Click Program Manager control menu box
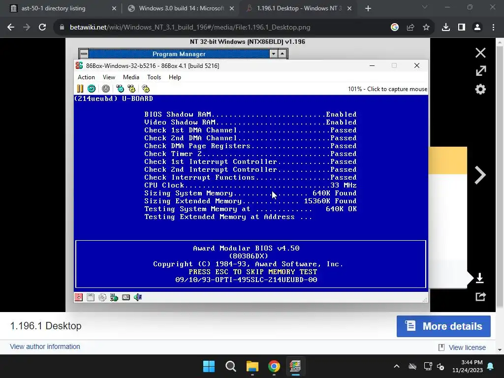This screenshot has width=504, height=378. tap(84, 54)
